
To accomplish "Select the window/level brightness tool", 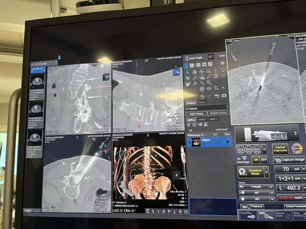I will pos(194,72).
